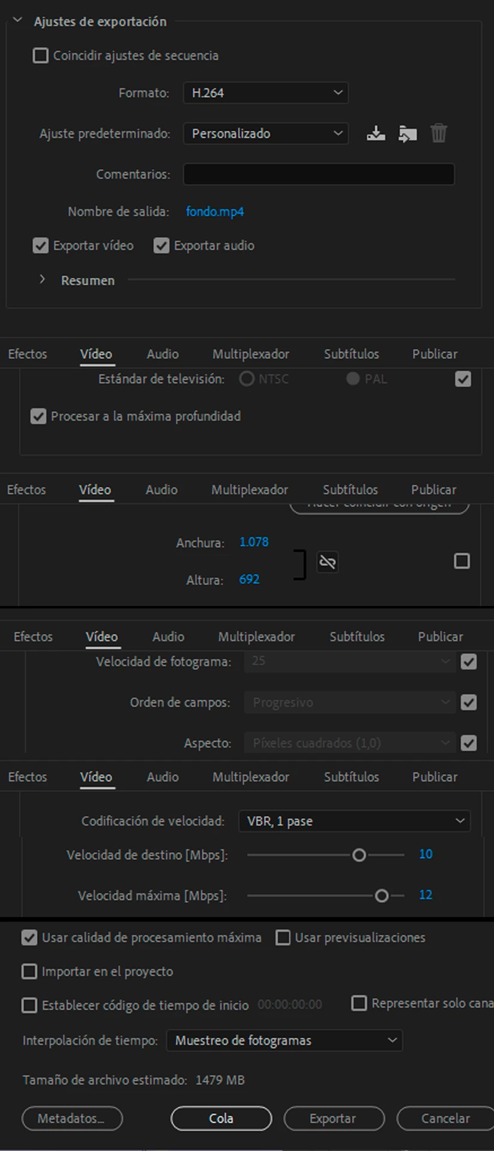The height and width of the screenshot is (1151, 494).
Task: Open Audio tab above Codificación de velocidad row
Action: 163,776
